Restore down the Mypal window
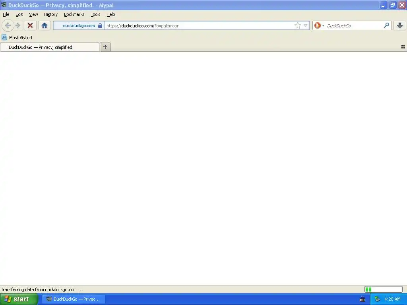 coord(392,5)
